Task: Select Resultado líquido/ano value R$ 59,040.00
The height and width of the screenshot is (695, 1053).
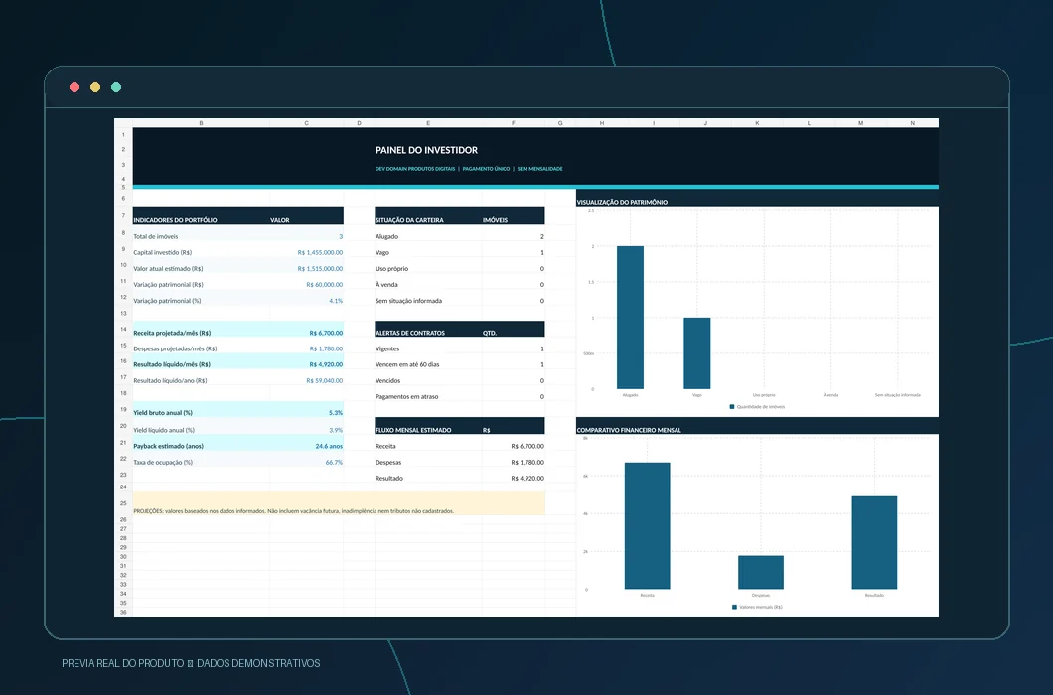Action: [325, 380]
